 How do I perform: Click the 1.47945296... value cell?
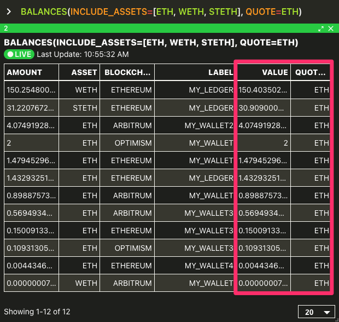click(x=264, y=160)
